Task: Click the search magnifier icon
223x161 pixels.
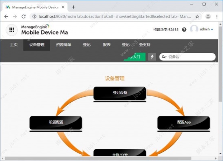Action: pos(163,57)
